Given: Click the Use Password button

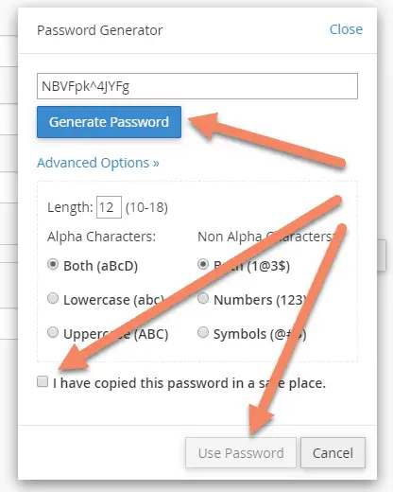Looking at the screenshot, I should point(241,452).
